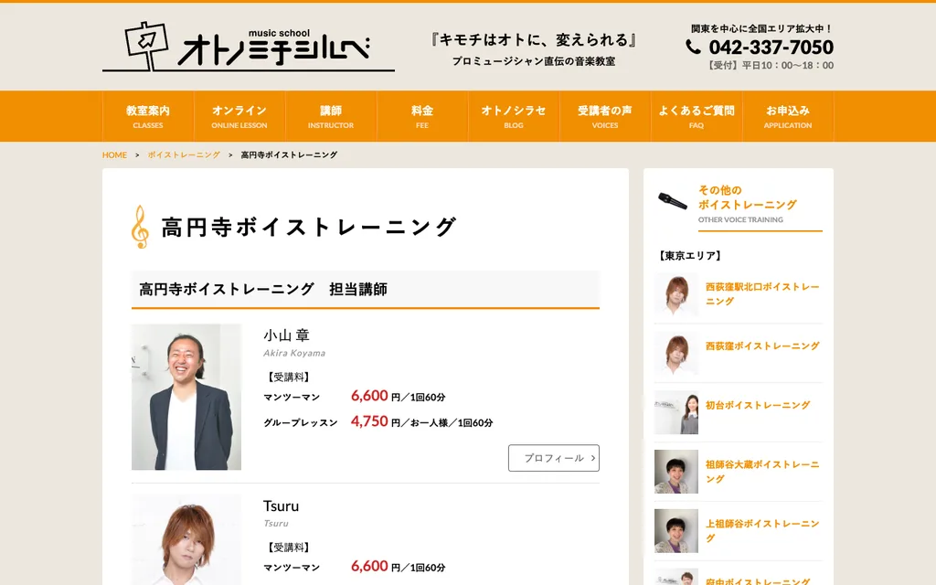Image resolution: width=936 pixels, height=585 pixels.
Task: Click the Tsuru instructor photo
Action: click(x=186, y=539)
